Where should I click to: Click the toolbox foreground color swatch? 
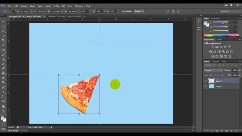[x=2, y=118]
